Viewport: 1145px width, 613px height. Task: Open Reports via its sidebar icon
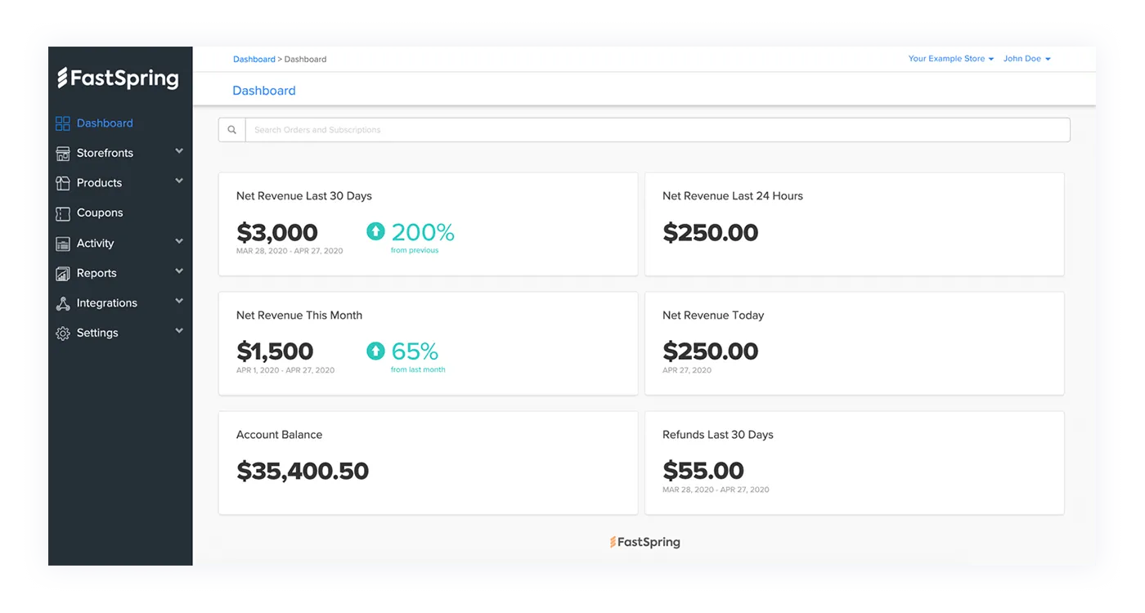pyautogui.click(x=62, y=273)
